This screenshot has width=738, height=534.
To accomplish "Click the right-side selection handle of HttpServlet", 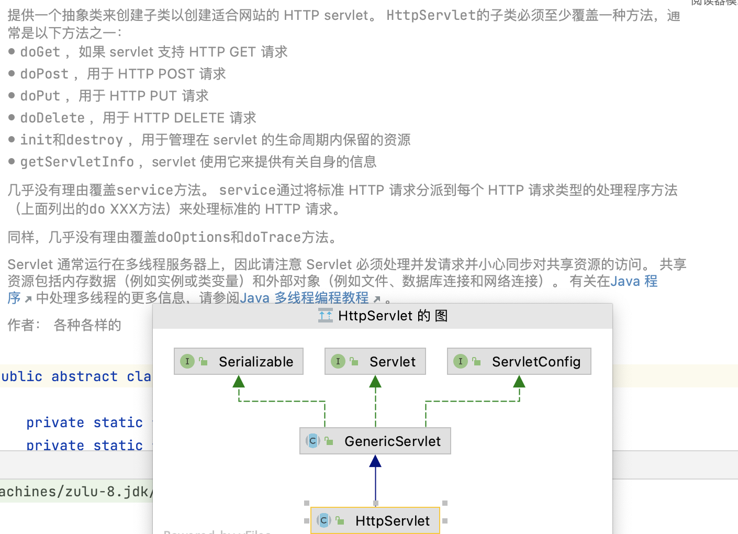I will (445, 521).
